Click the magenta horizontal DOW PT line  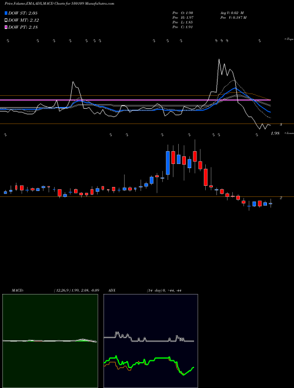pos(135,100)
